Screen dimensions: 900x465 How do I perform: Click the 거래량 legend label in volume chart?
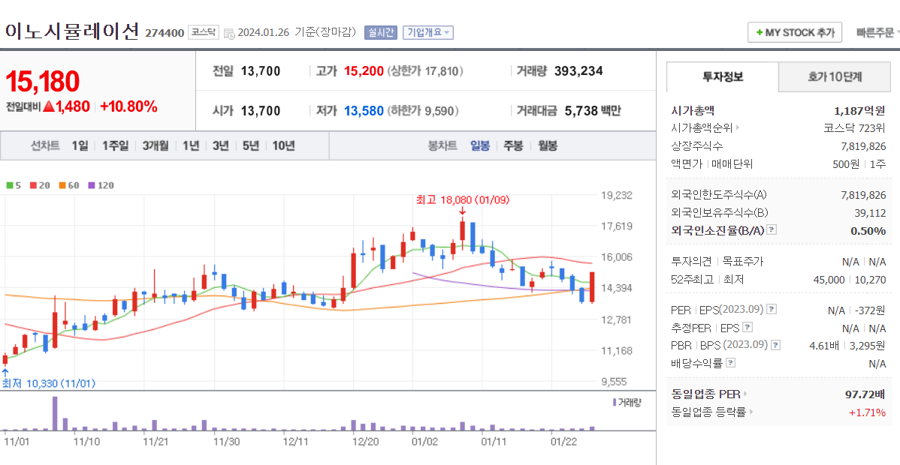tap(627, 402)
